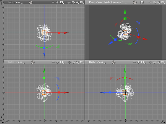Toggle the target circle icon in Right View

[x=113, y=62]
